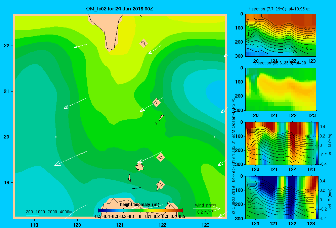This screenshot has height=228, width=336.
Task: Click the '26' contour label in temperature panel
Action: tap(307, 28)
